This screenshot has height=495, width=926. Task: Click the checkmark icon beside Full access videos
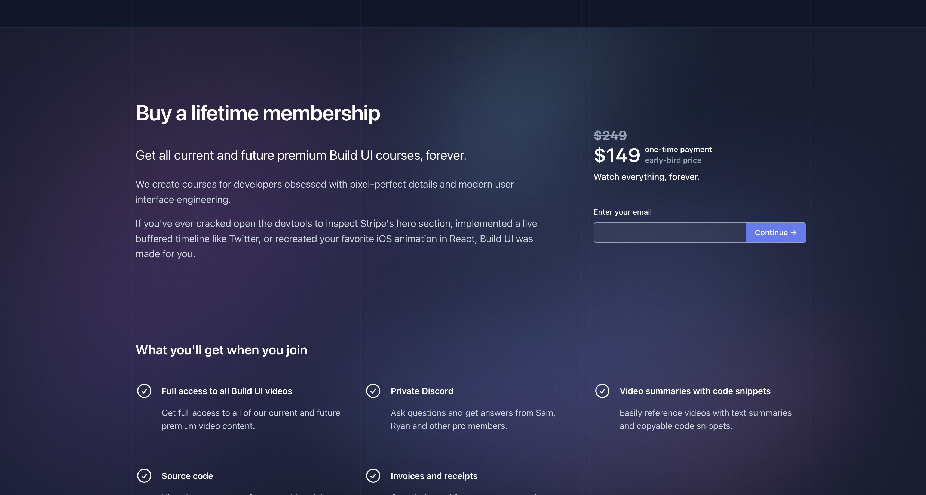click(x=144, y=391)
